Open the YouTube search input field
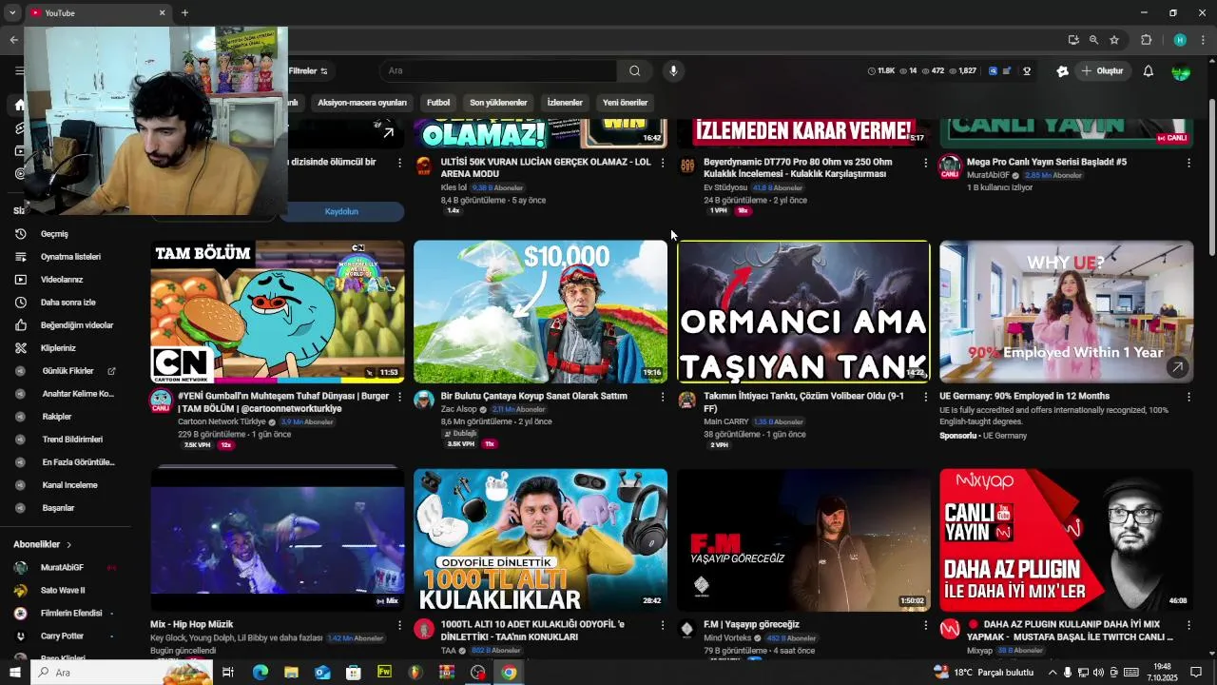1217x685 pixels. click(x=499, y=71)
